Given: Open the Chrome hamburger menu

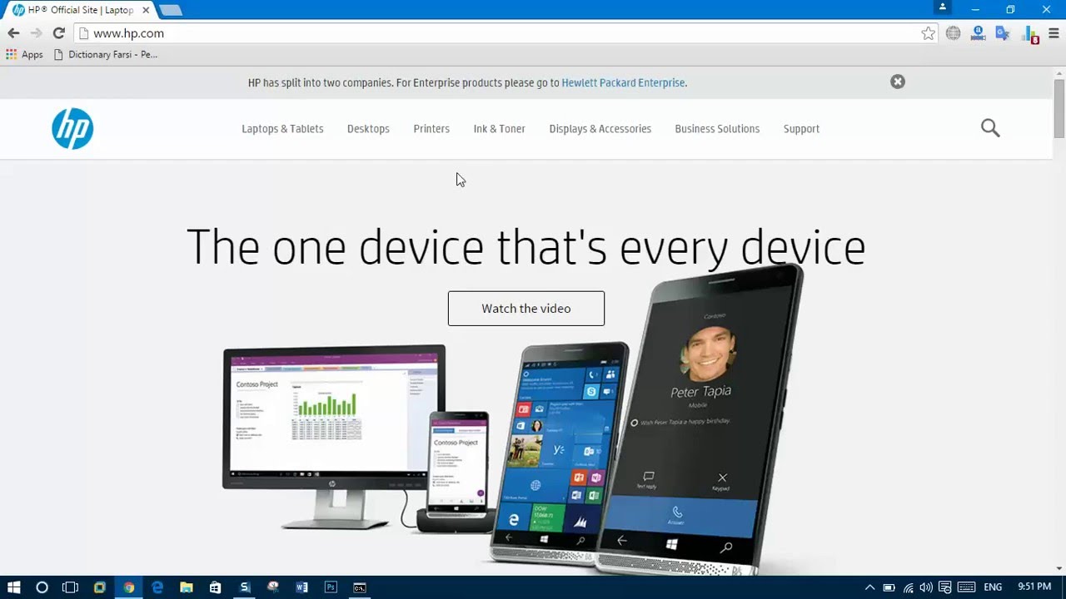Looking at the screenshot, I should 1054,33.
